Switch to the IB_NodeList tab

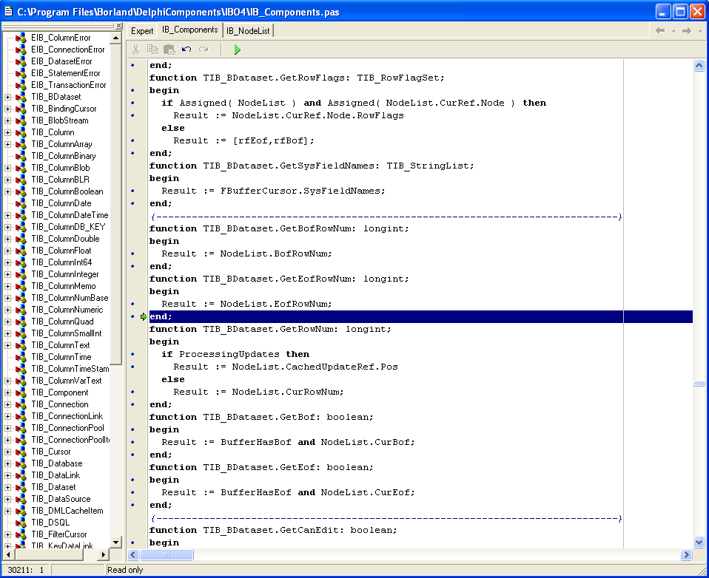coord(248,31)
